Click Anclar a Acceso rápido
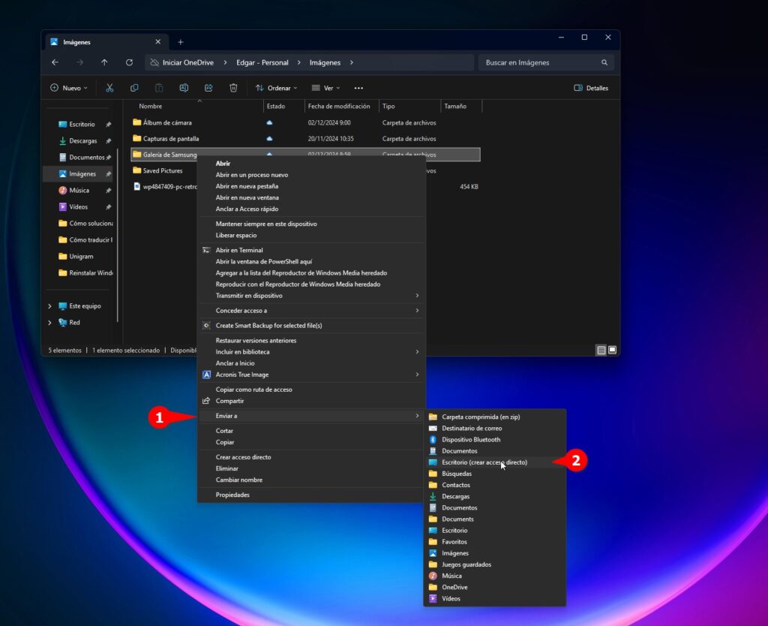The width and height of the screenshot is (768, 626). (x=311, y=209)
